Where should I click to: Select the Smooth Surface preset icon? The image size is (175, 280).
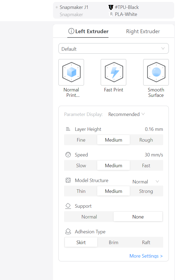point(156,72)
